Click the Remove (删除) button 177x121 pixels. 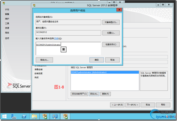pyautogui.click(x=105, y=94)
